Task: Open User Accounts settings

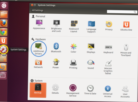Action: [125, 92]
